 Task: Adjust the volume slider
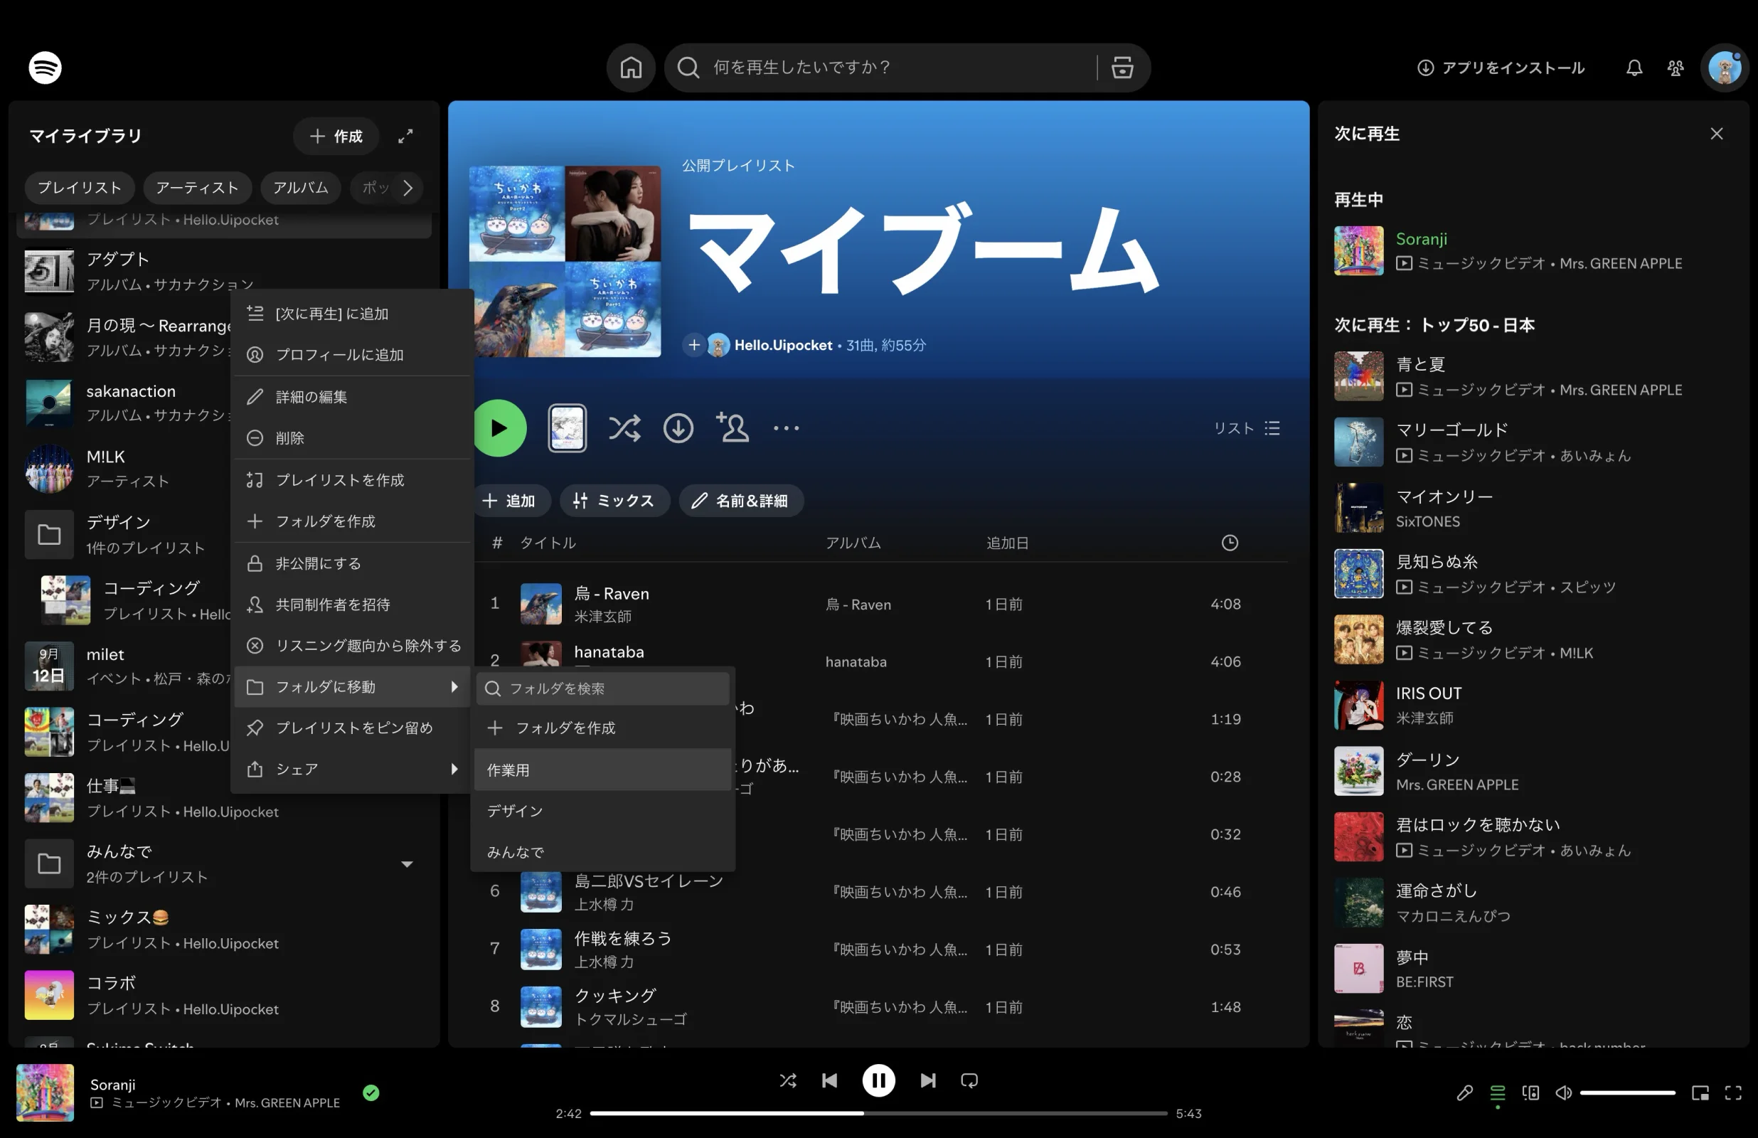[x=1627, y=1092]
